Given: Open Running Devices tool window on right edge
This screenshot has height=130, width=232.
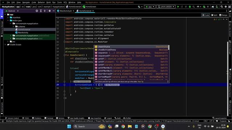Looking at the screenshot, I should pos(230,90).
